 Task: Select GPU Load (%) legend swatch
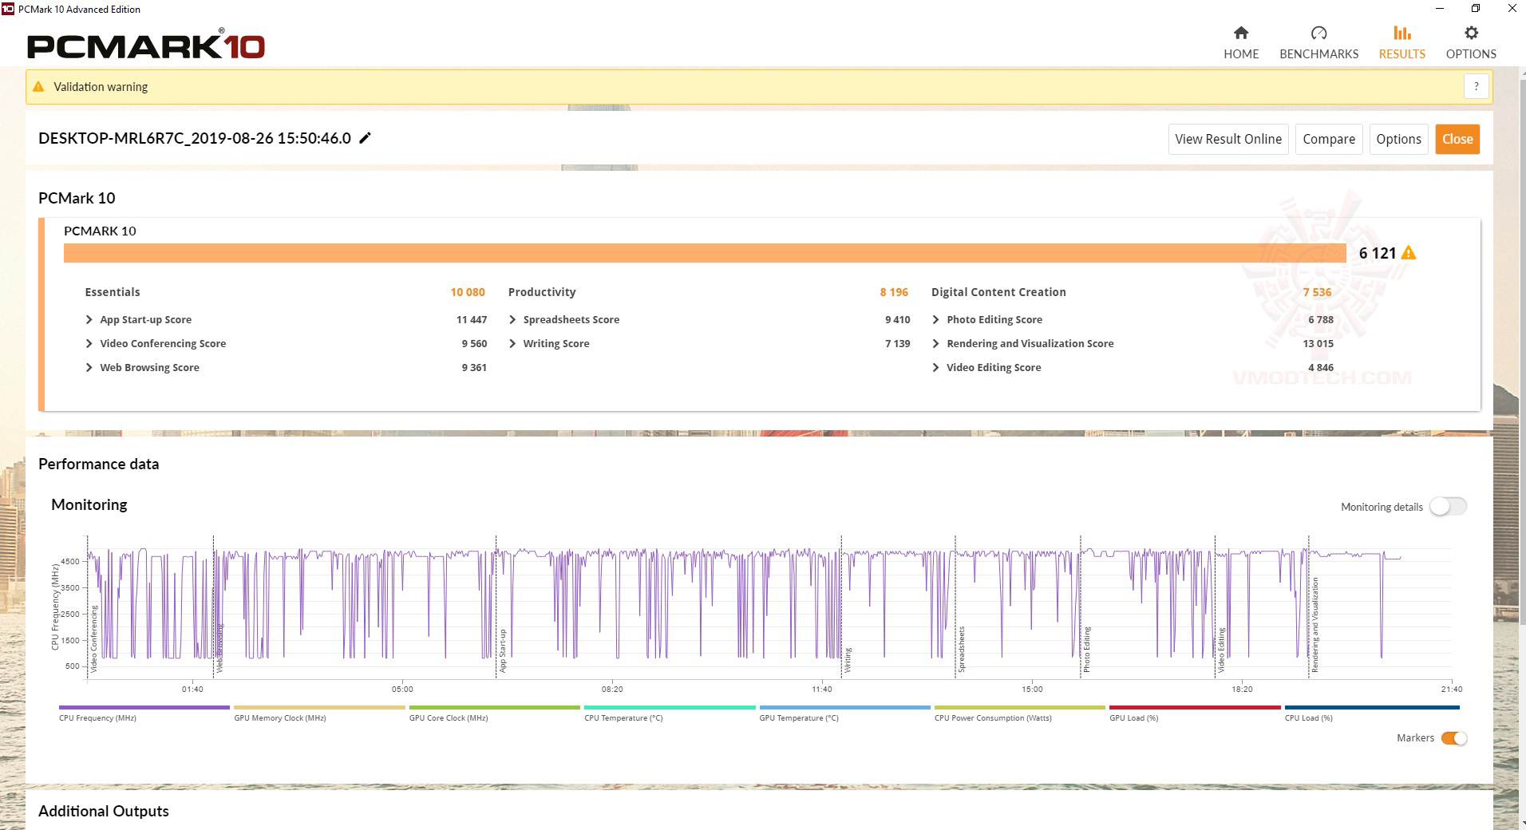[1195, 707]
